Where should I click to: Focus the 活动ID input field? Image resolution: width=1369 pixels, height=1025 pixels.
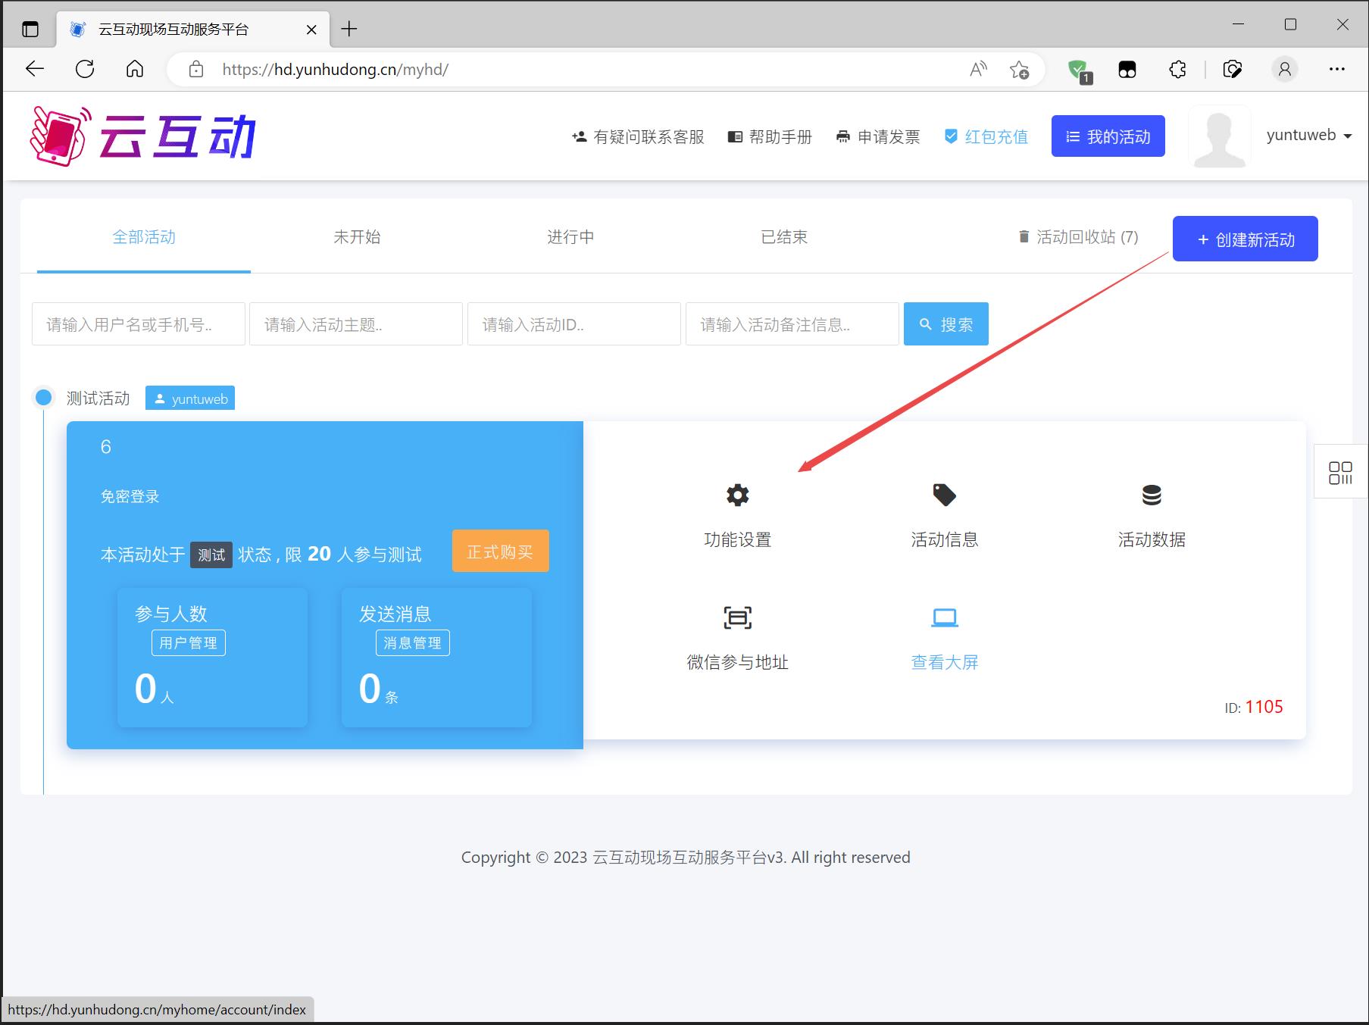pyautogui.click(x=574, y=324)
